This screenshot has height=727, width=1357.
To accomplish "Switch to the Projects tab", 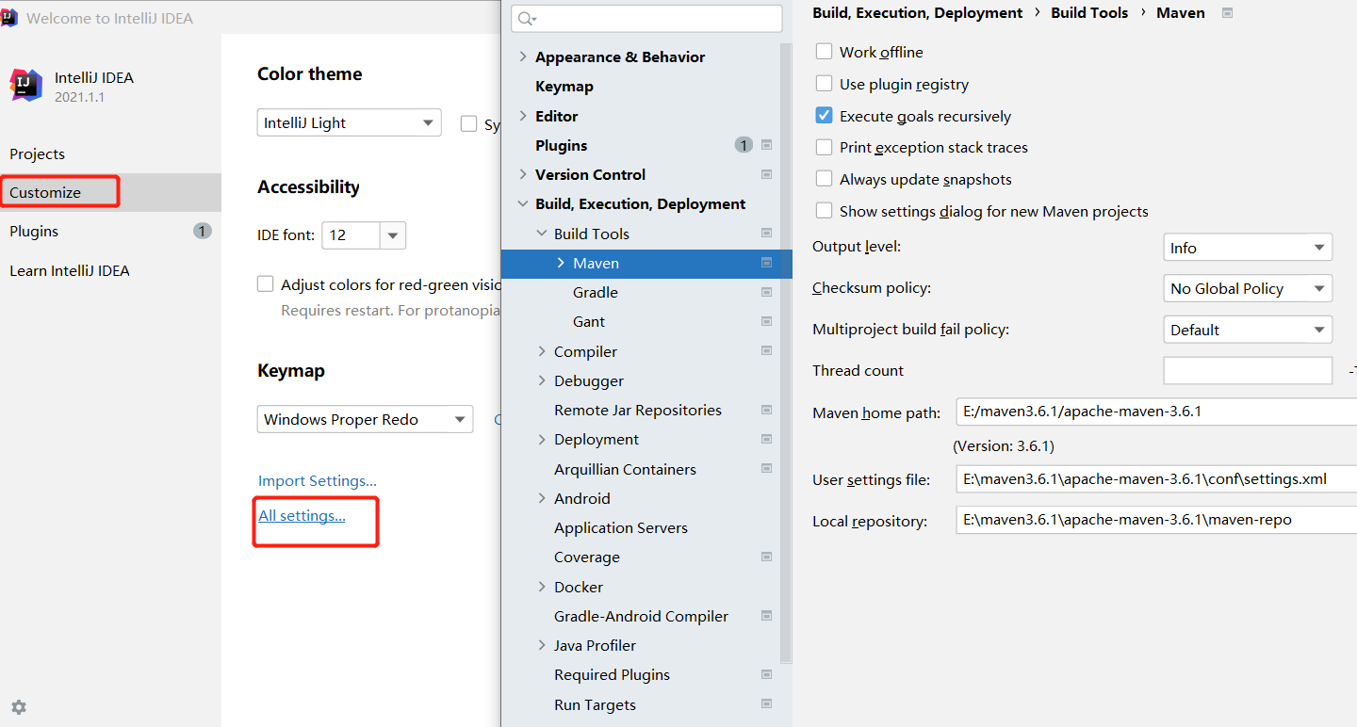I will (110, 153).
